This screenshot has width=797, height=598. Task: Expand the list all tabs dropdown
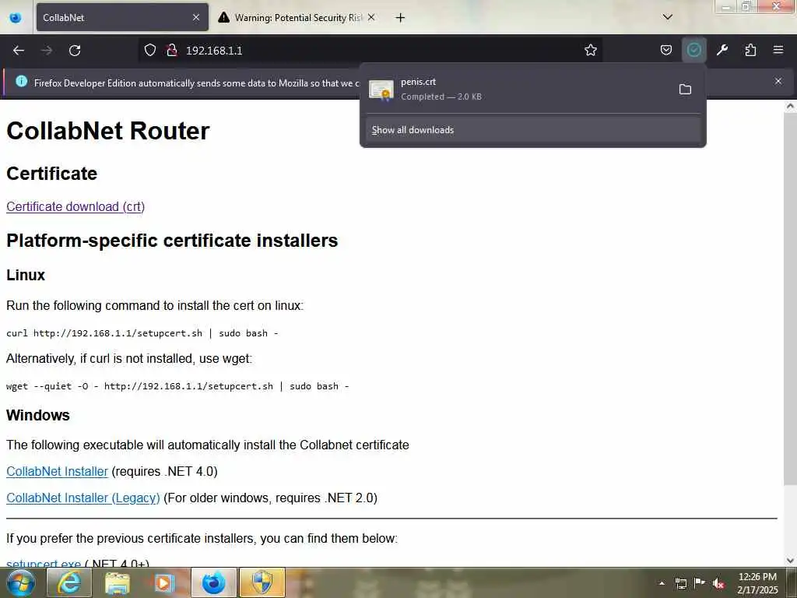[x=668, y=17]
